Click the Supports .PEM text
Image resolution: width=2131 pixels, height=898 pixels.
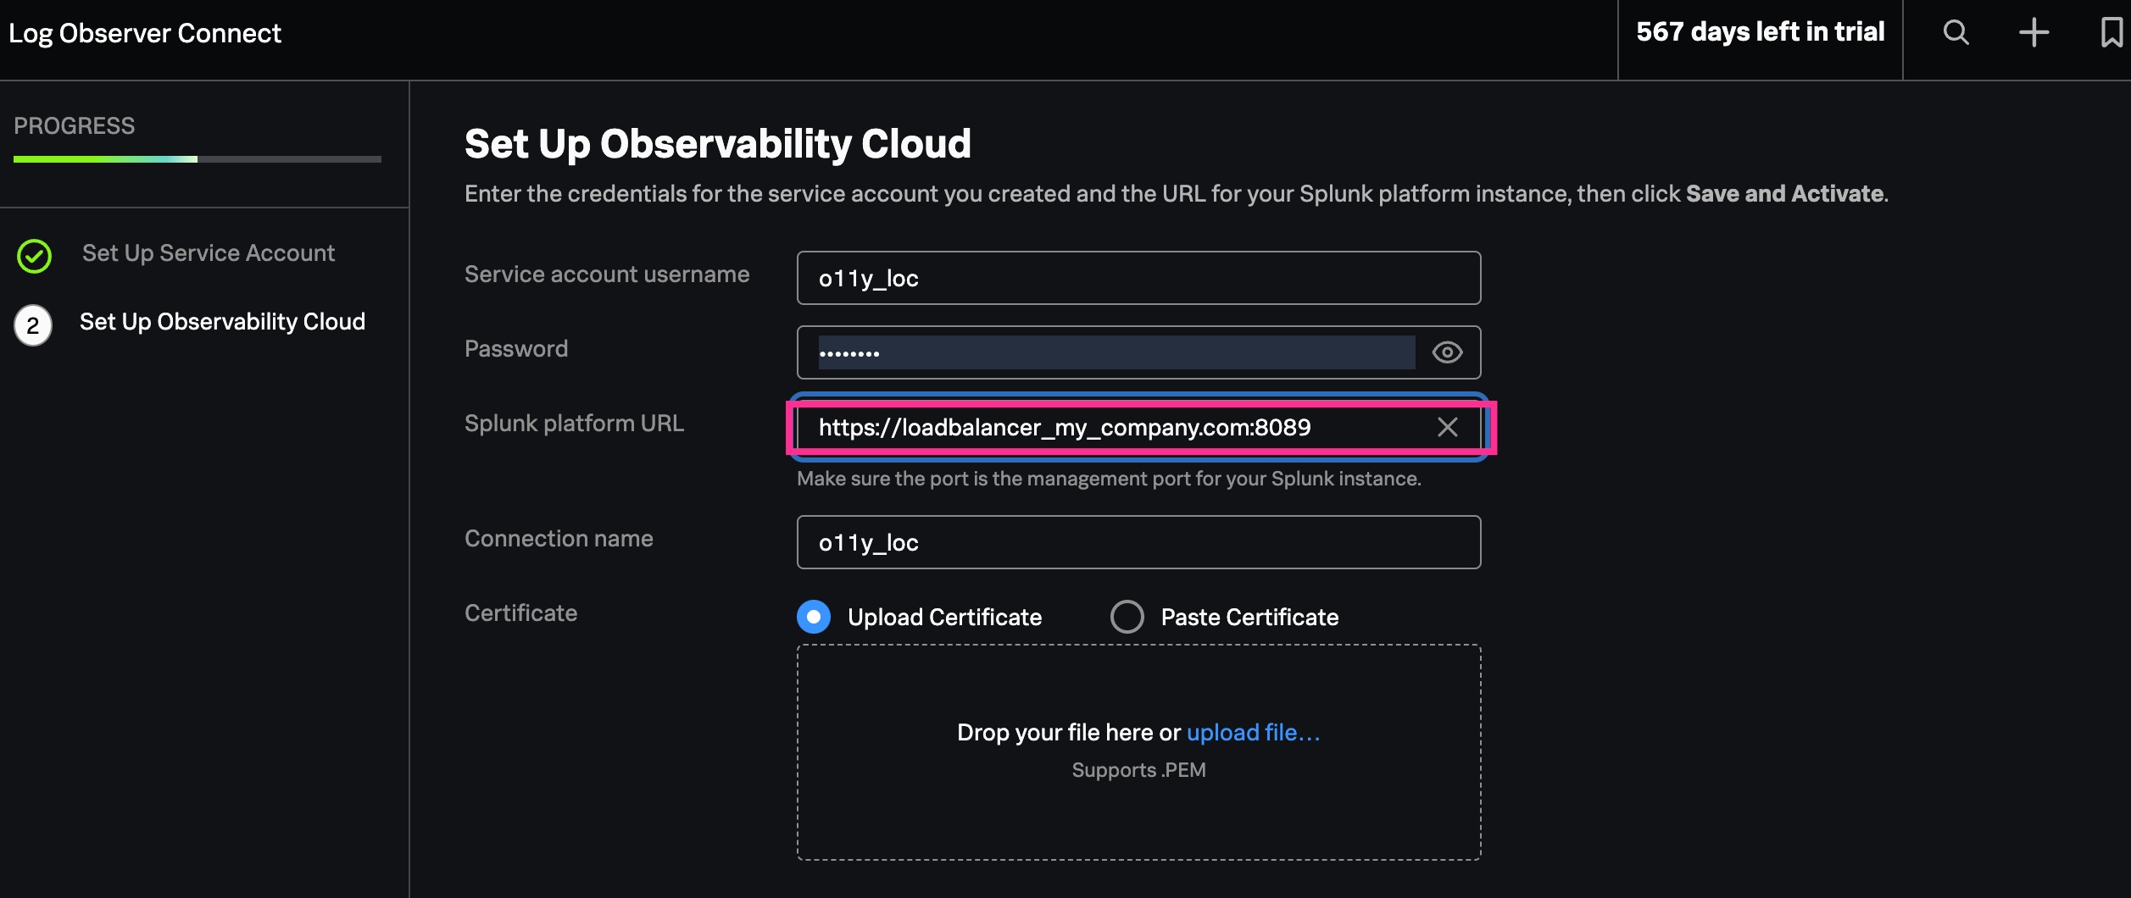[x=1138, y=770]
